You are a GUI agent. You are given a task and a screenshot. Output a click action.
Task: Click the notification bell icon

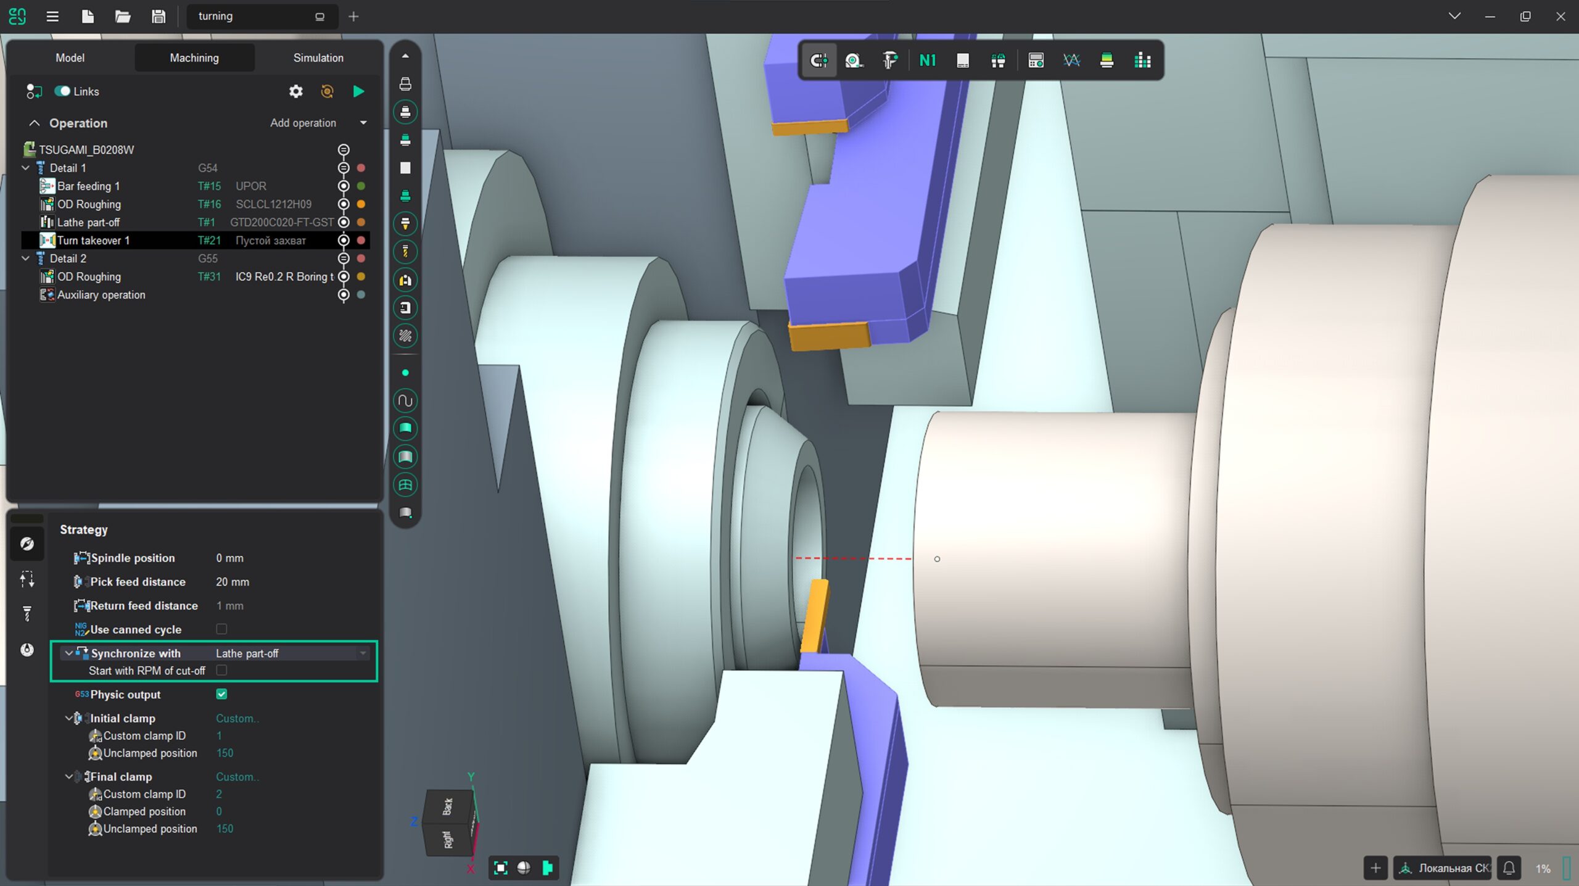pos(1509,868)
